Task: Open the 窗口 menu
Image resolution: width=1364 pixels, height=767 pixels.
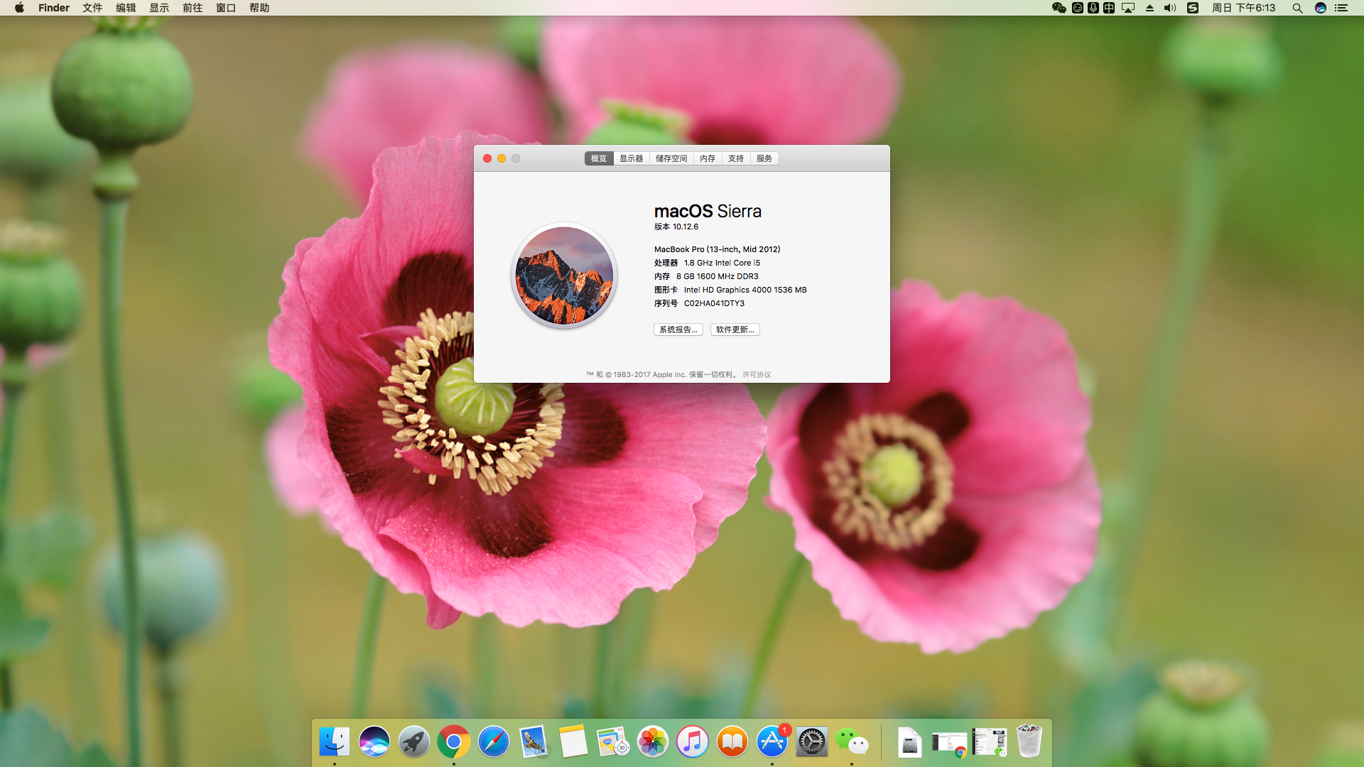Action: coord(226,8)
